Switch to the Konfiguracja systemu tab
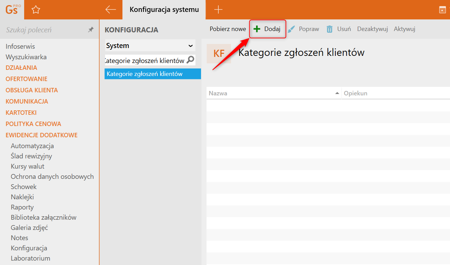This screenshot has width=450, height=265. click(164, 10)
